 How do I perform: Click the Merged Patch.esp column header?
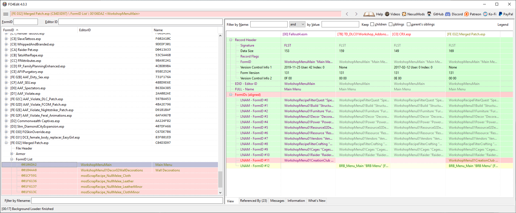473,34
